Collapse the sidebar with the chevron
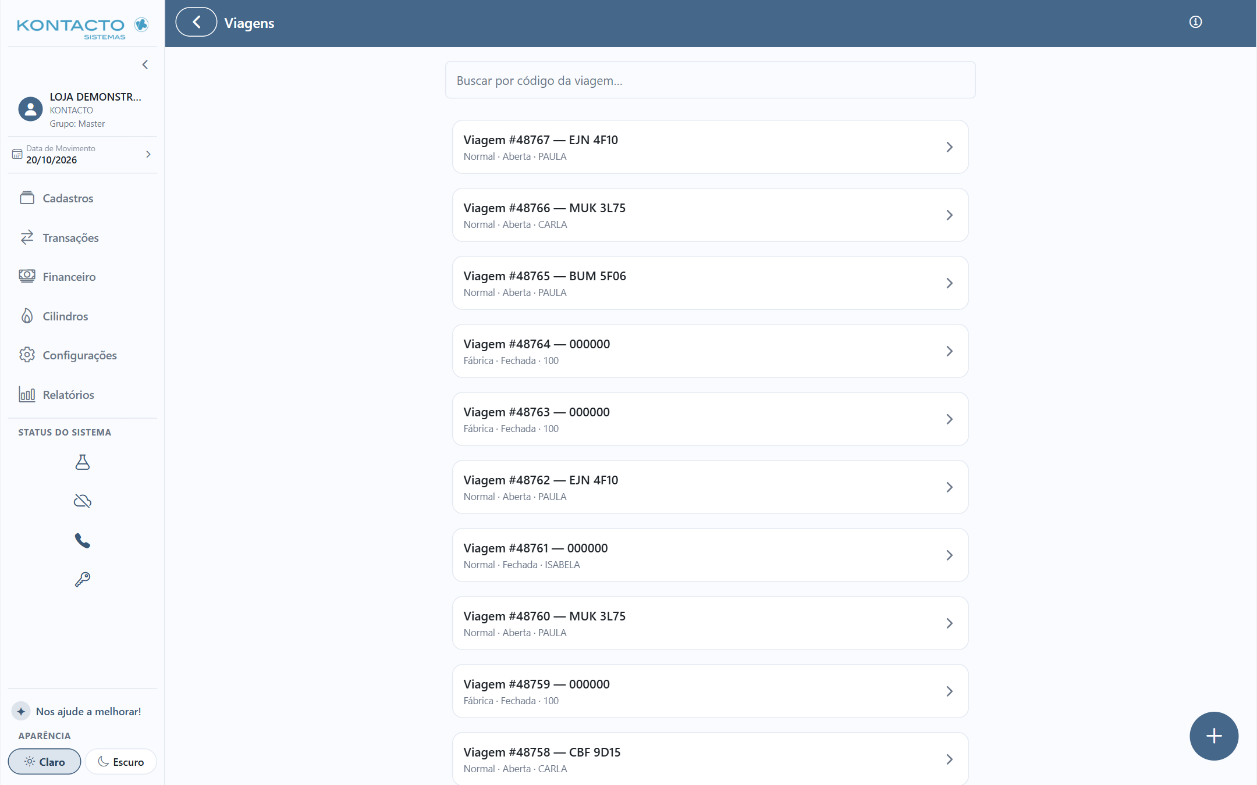1257x785 pixels. tap(145, 65)
